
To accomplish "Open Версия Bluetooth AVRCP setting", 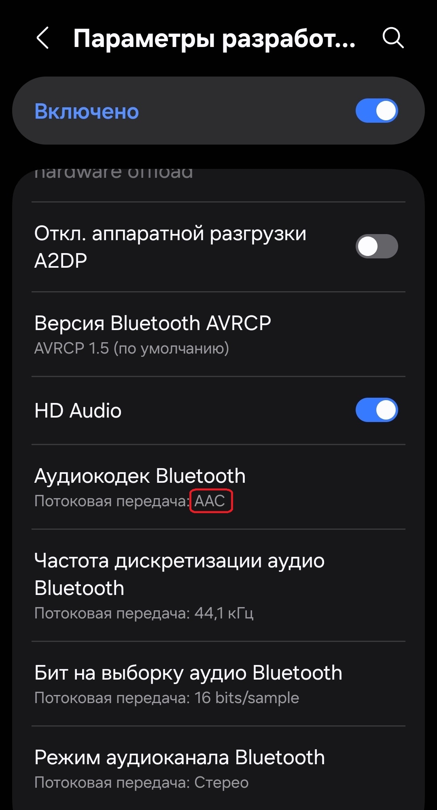I will coord(218,335).
